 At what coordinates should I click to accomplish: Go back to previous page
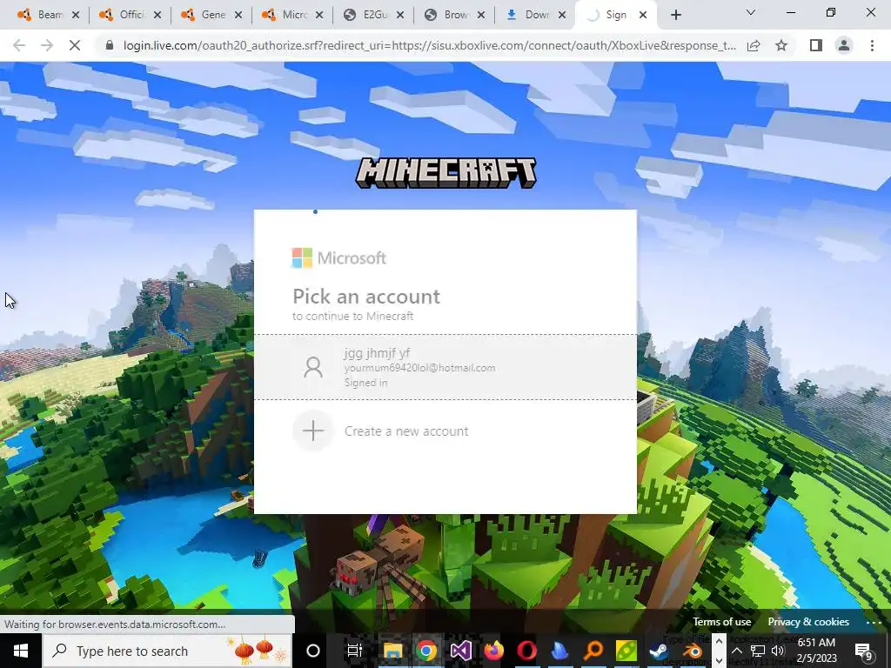[19, 45]
